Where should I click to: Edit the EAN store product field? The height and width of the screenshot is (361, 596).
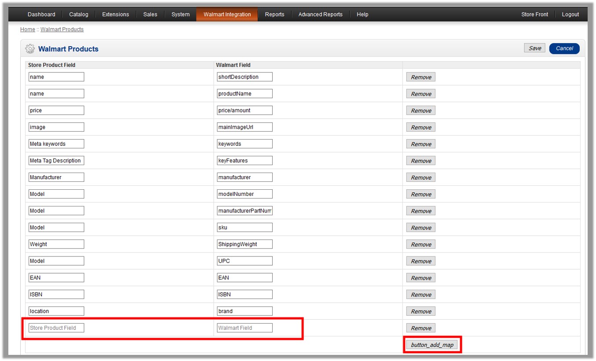[x=56, y=277]
